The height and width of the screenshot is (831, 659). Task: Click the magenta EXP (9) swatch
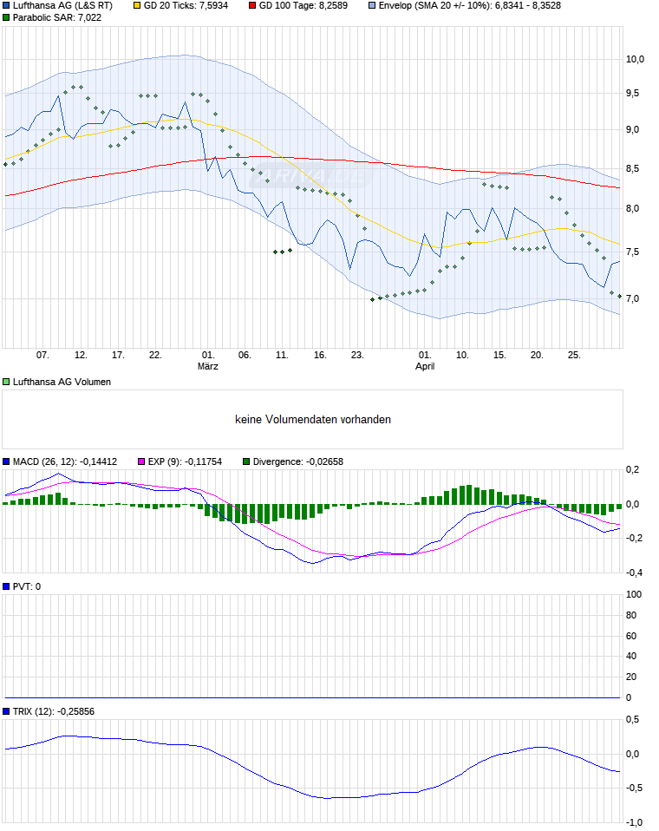tap(141, 462)
